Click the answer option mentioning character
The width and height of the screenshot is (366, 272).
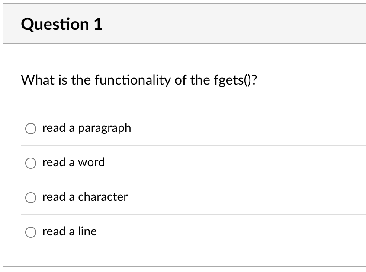(x=85, y=197)
